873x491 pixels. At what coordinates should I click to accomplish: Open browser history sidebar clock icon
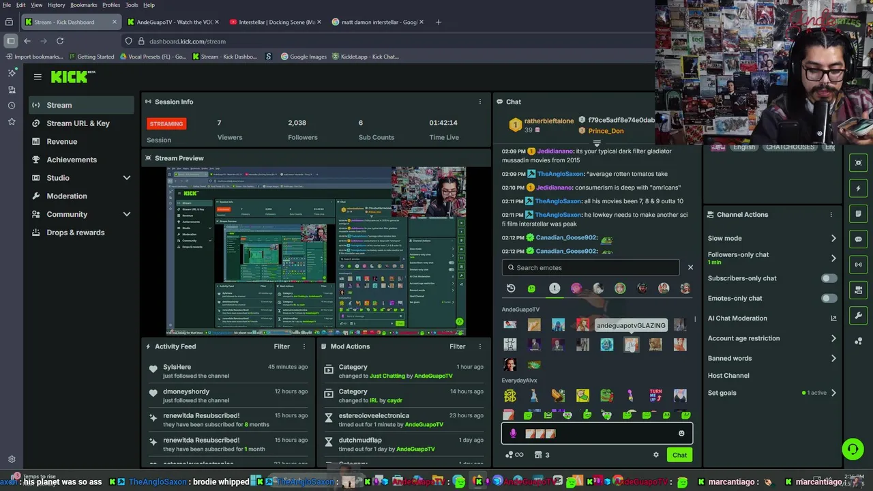click(12, 106)
